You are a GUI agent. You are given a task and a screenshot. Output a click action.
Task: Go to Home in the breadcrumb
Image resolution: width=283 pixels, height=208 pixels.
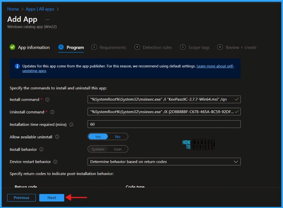(x=13, y=9)
